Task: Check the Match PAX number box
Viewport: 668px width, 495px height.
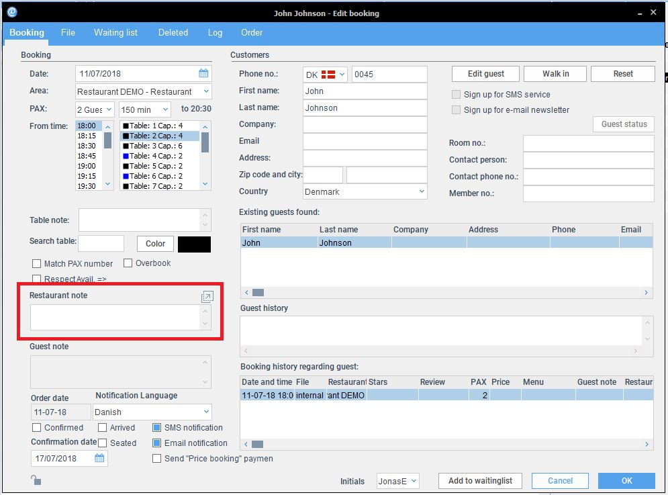Action: pos(37,264)
